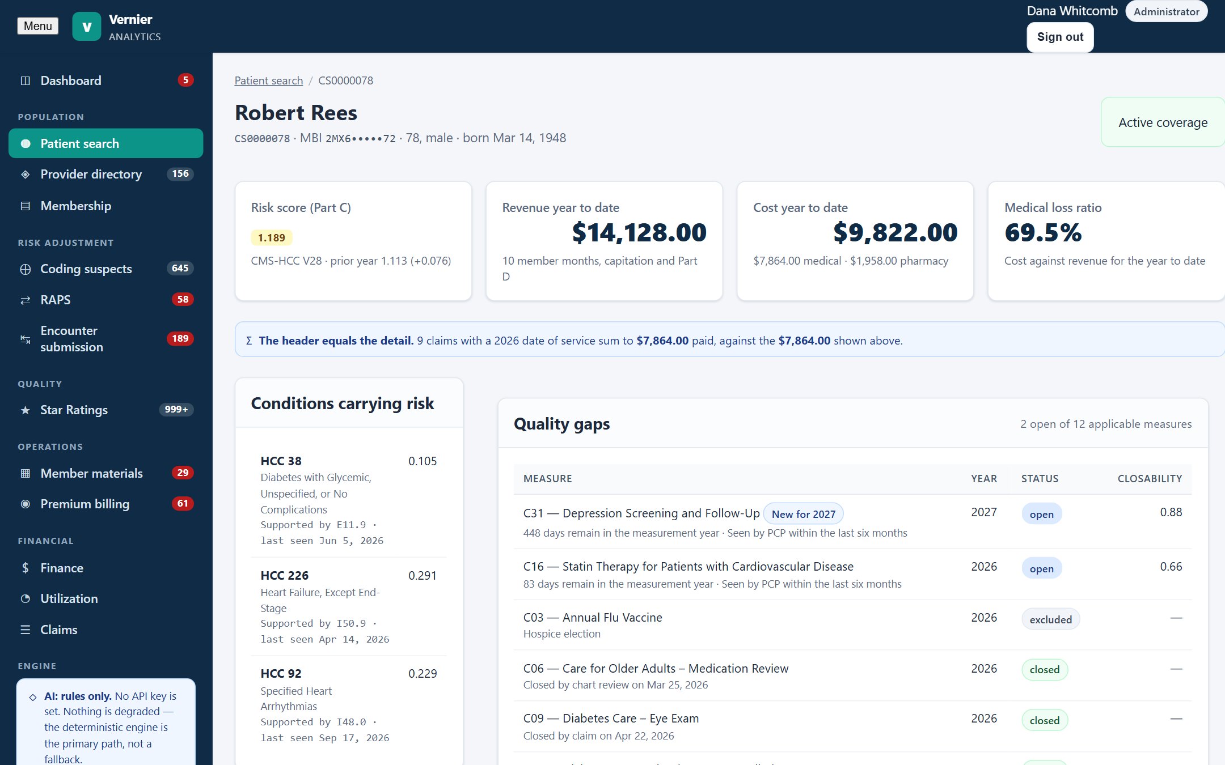Click the Finance dollar icon
This screenshot has height=765, width=1225.
[25, 568]
